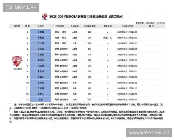Click the '备注' column header
Viewport: 175px width, 140px height.
click(x=151, y=26)
